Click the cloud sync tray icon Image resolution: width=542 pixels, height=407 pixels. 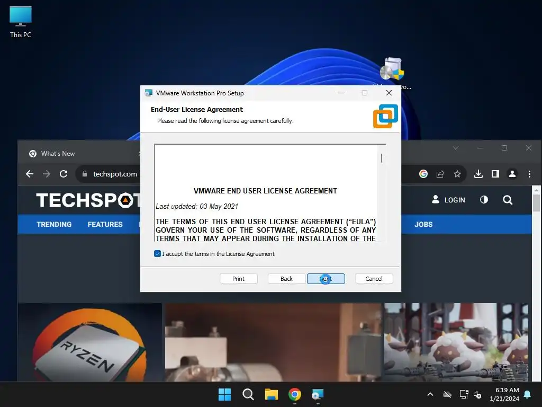[x=447, y=394]
